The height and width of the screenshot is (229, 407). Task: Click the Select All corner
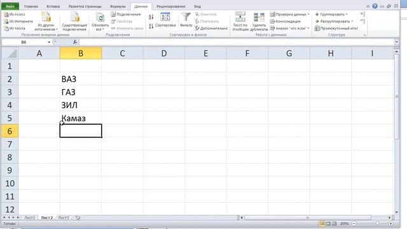tap(10, 53)
